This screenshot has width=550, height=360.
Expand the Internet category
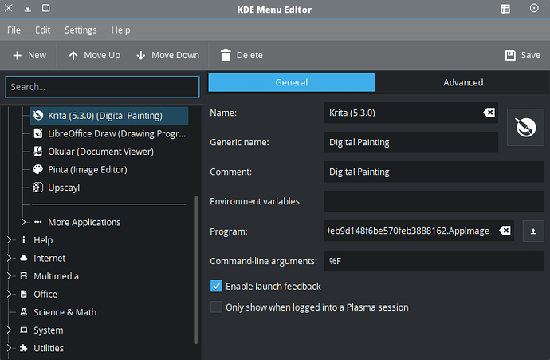click(x=9, y=258)
